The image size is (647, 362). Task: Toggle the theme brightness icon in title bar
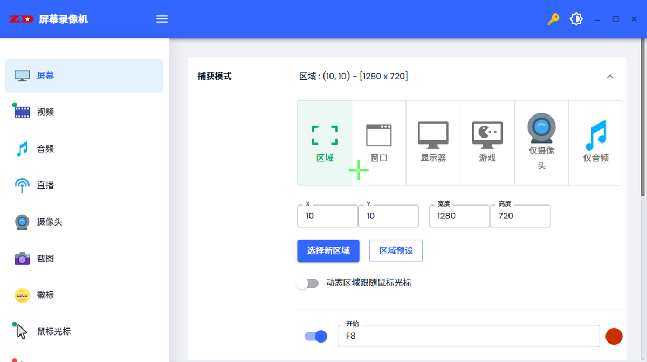click(x=576, y=19)
